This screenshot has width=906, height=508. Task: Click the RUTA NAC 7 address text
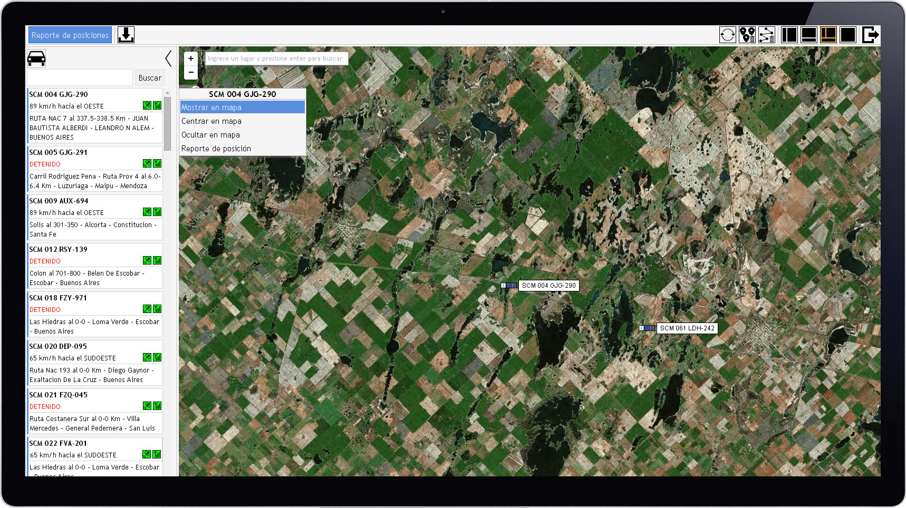(x=92, y=128)
